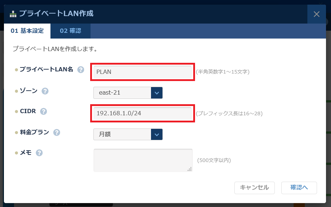This screenshot has height=207, width=331.
Task: Close the プライベートLAN作成 dialog
Action: [x=316, y=14]
